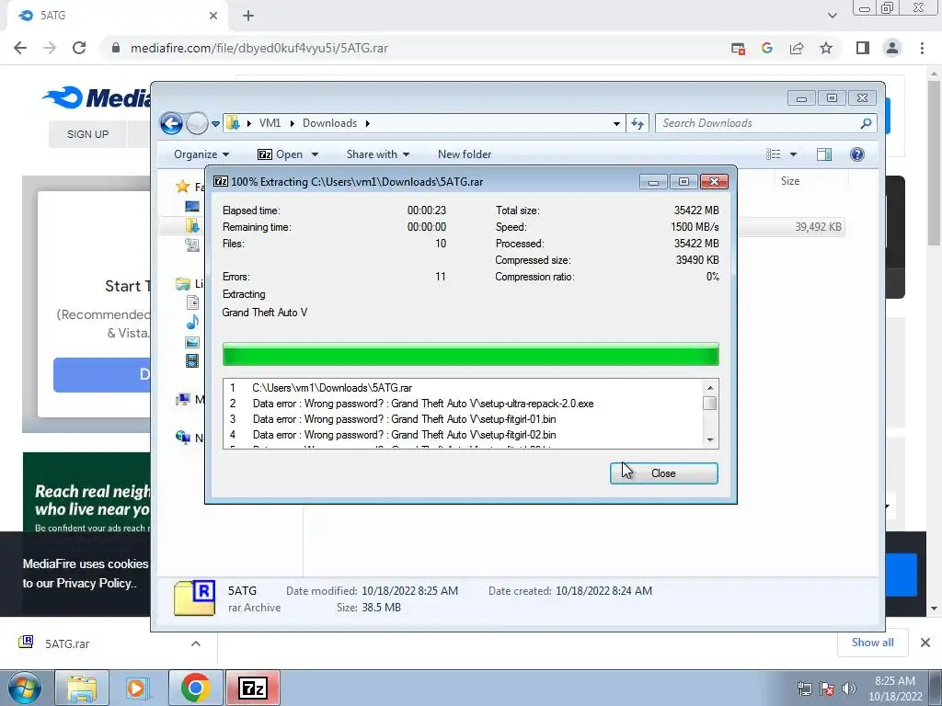Image resolution: width=942 pixels, height=706 pixels.
Task: Click the address bar URL
Action: coord(258,48)
